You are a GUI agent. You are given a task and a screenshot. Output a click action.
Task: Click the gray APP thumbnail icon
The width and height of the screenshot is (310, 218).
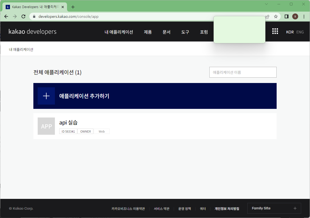(46, 126)
